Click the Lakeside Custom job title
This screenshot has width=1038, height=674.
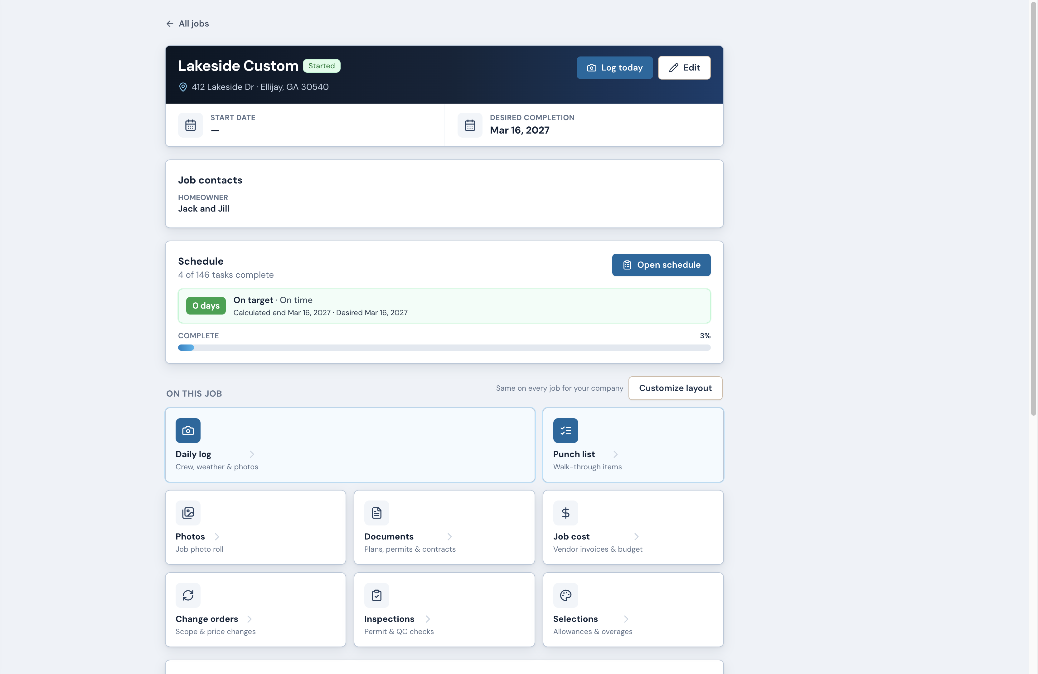238,66
